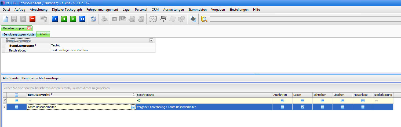401x127 pixels.
Task: Expand the row indicator arrow of Tarife row
Action: pyautogui.click(x=5, y=107)
